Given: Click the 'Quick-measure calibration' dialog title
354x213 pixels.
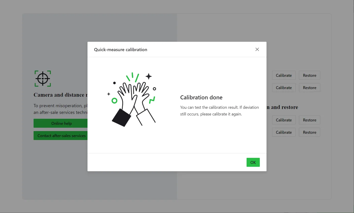Looking at the screenshot, I should click(x=121, y=49).
